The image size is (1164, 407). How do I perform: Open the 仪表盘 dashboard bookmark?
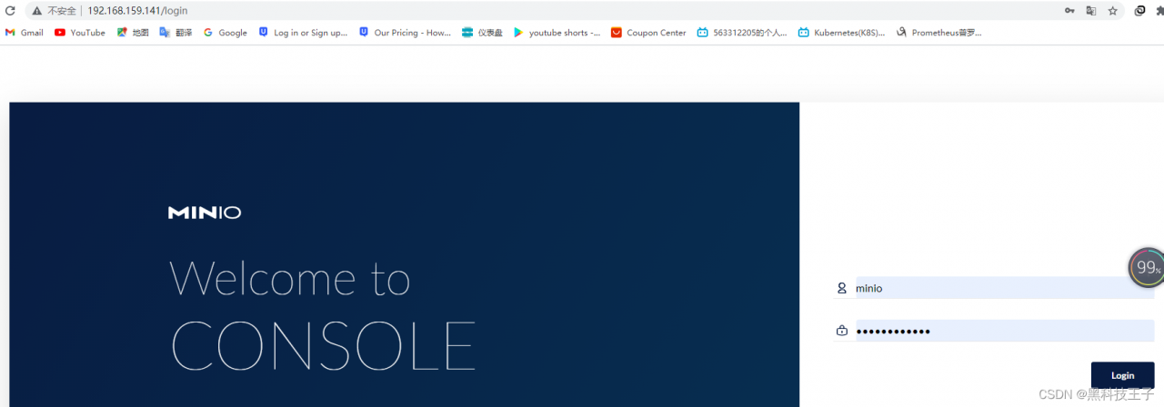point(482,32)
